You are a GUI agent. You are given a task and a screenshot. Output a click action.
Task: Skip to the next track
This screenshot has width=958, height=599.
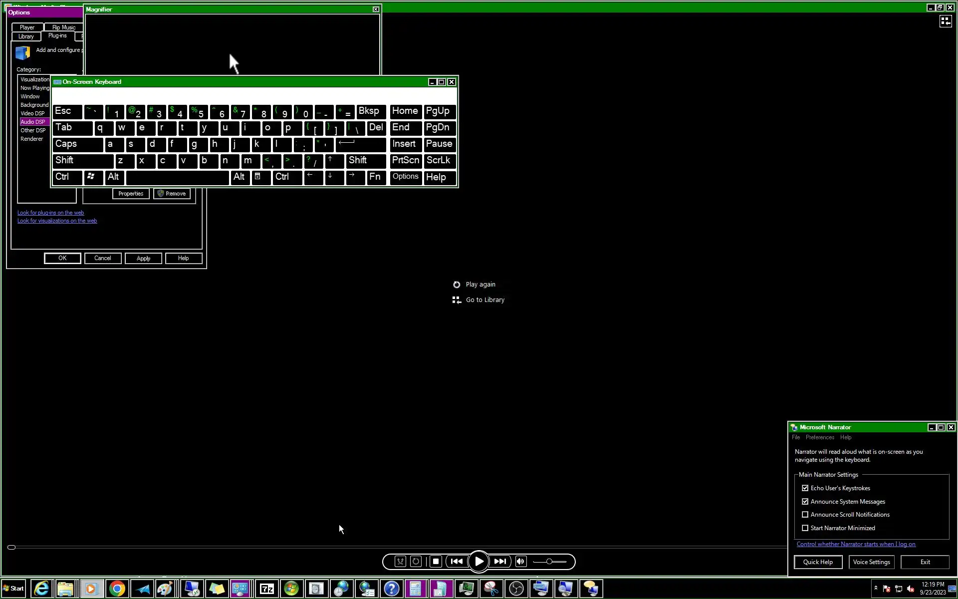[x=500, y=562]
